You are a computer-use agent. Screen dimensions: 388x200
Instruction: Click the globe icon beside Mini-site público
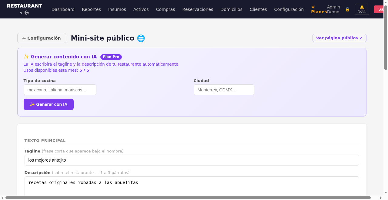coord(141,38)
